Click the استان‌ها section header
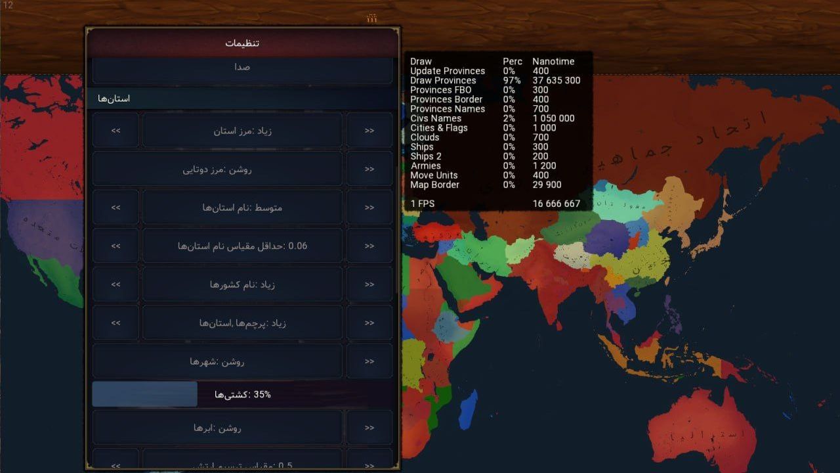840x473 pixels. click(242, 99)
